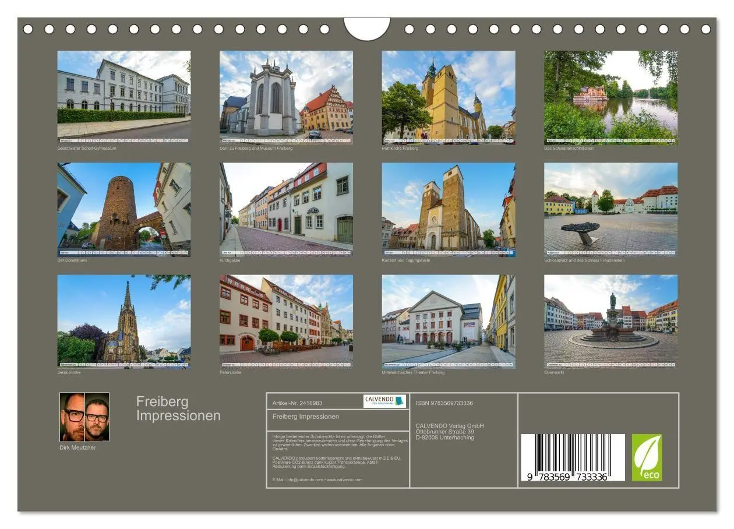
Task: Select the Mittelsächsisches Theater photo
Action: pos(449,322)
